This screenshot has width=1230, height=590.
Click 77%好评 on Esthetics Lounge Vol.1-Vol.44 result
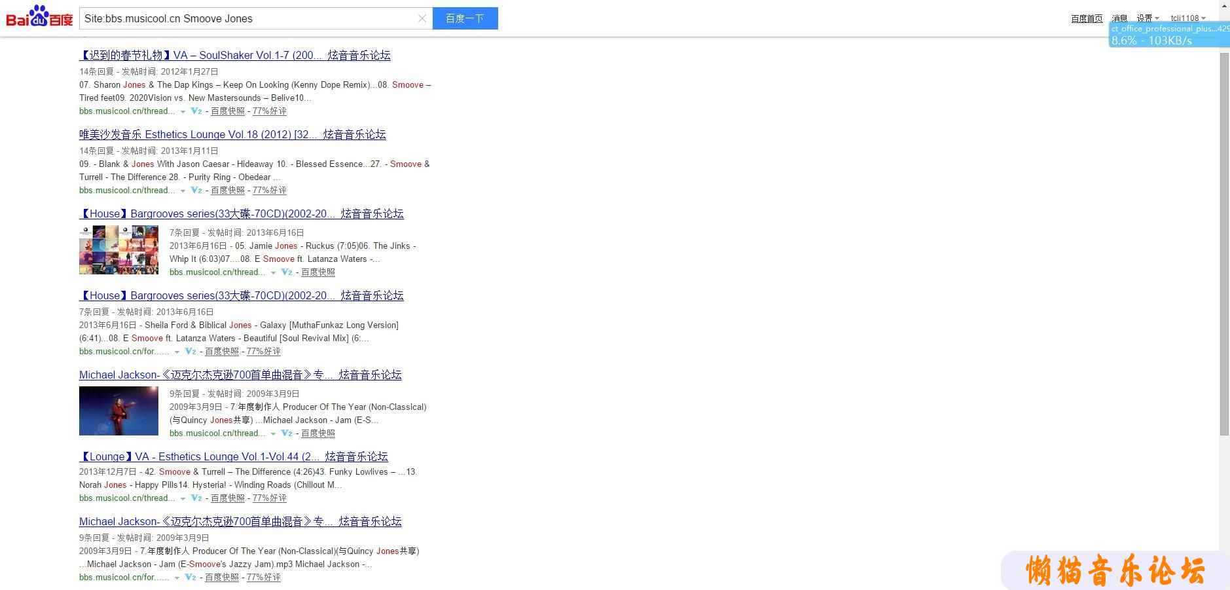270,498
